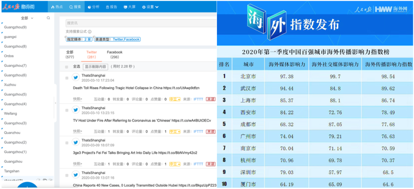Open 中立 sentiment dropdown on TV Host post

click(175, 131)
